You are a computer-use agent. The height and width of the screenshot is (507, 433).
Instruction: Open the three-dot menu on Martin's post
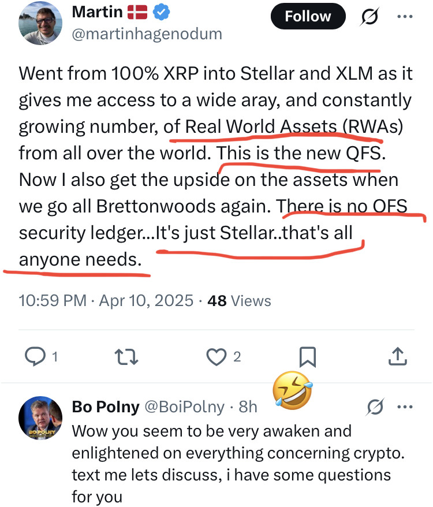(x=405, y=16)
